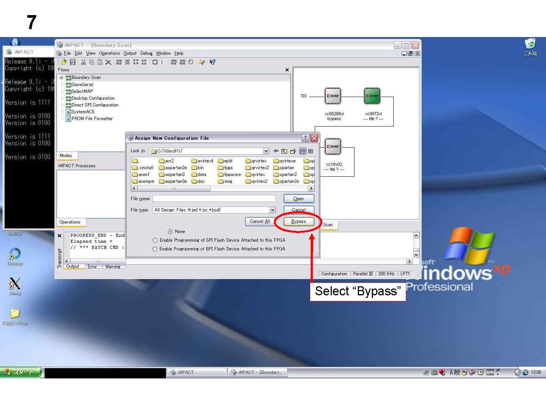Select the fpgacore folder in file list
Screen dimensions: 546x409
tap(229, 174)
